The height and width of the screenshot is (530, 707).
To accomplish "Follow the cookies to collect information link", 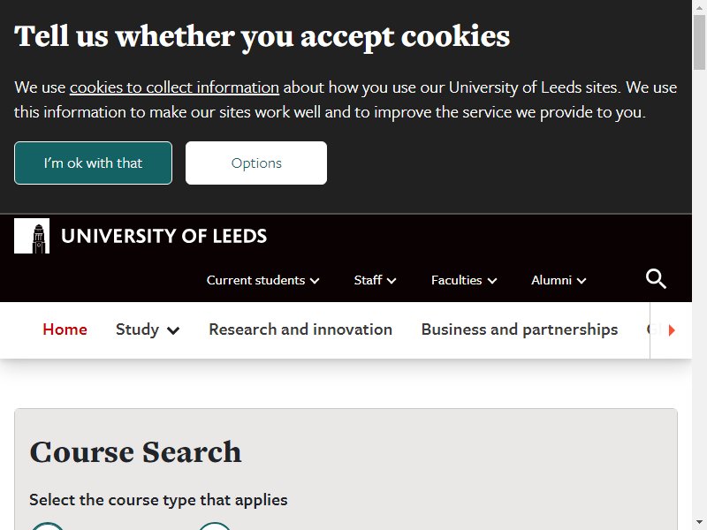I will click(174, 87).
